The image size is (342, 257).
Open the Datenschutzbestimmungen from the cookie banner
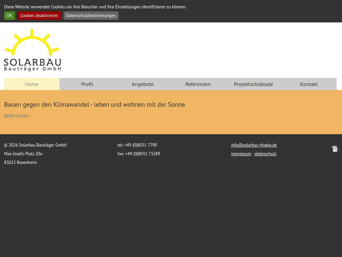click(91, 15)
